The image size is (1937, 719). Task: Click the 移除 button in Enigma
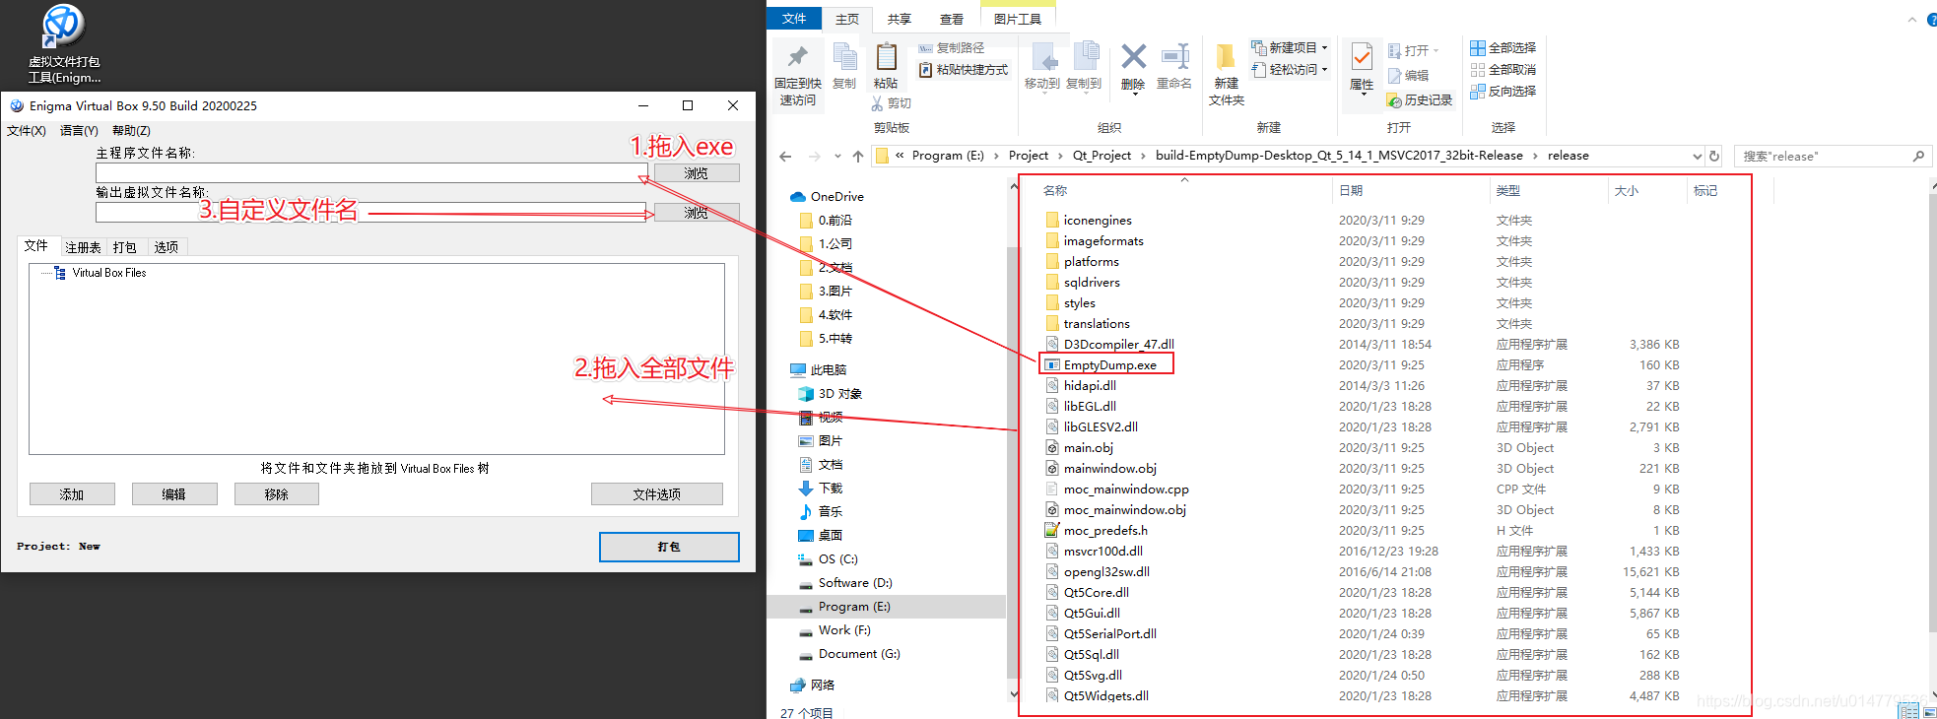click(x=277, y=494)
